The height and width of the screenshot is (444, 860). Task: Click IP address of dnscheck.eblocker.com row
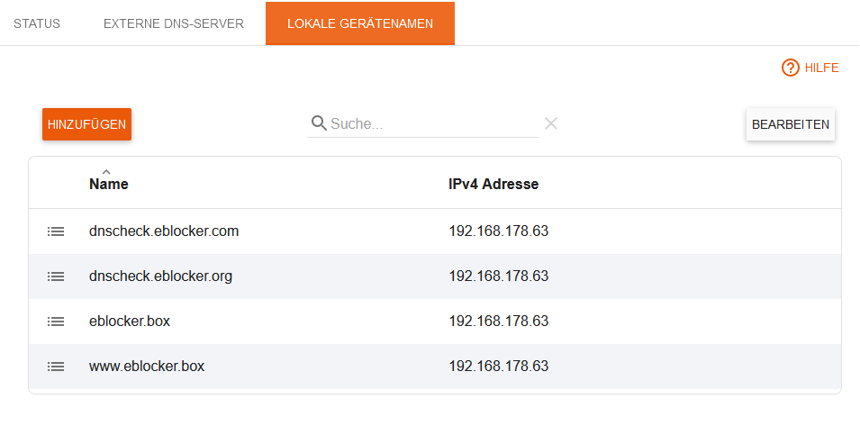[x=499, y=231]
